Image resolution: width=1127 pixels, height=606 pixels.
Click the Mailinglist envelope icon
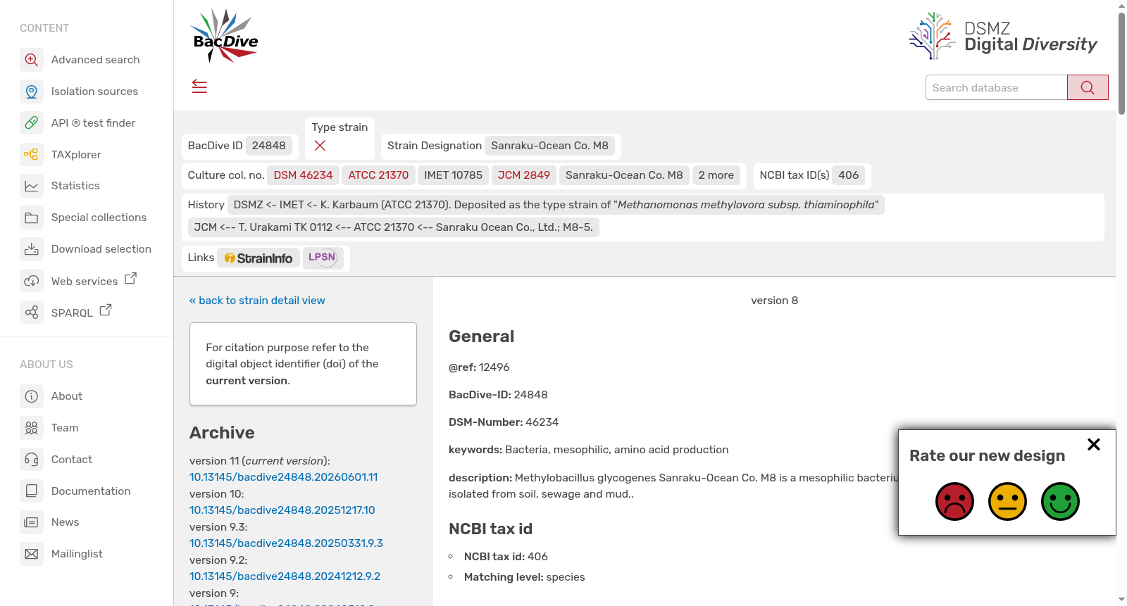pyautogui.click(x=32, y=554)
